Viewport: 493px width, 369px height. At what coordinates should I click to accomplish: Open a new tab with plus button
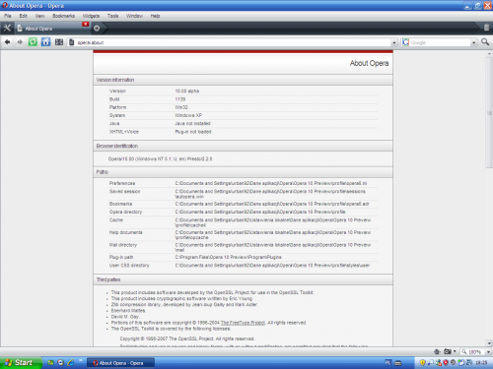pos(97,29)
